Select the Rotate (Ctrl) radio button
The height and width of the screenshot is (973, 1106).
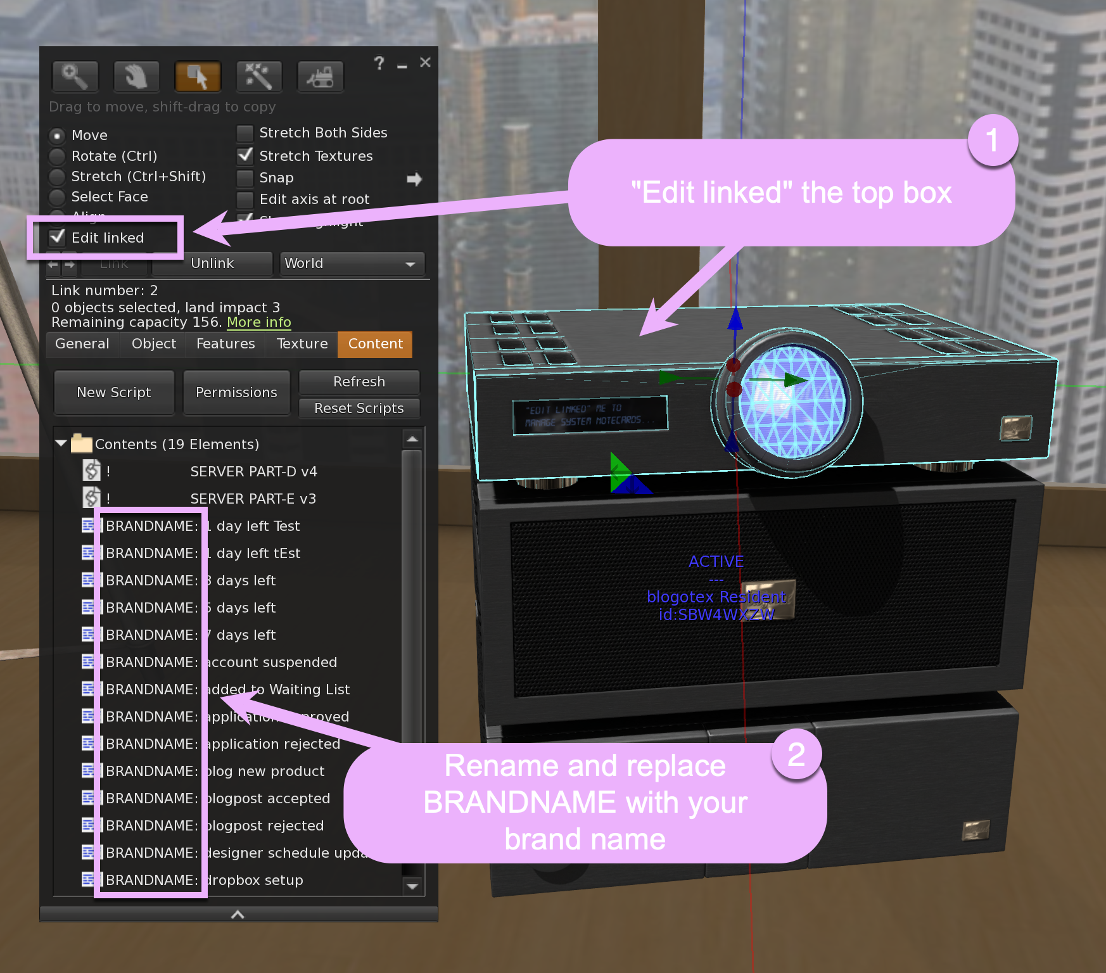point(58,156)
